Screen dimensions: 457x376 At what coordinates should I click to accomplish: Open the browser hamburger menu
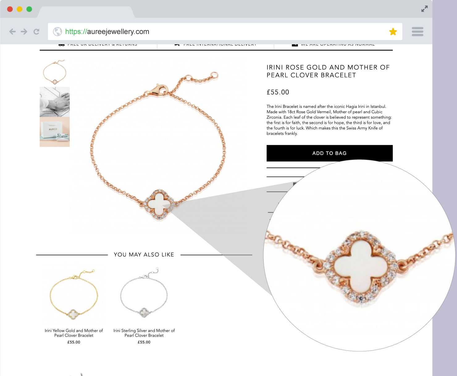pos(417,31)
